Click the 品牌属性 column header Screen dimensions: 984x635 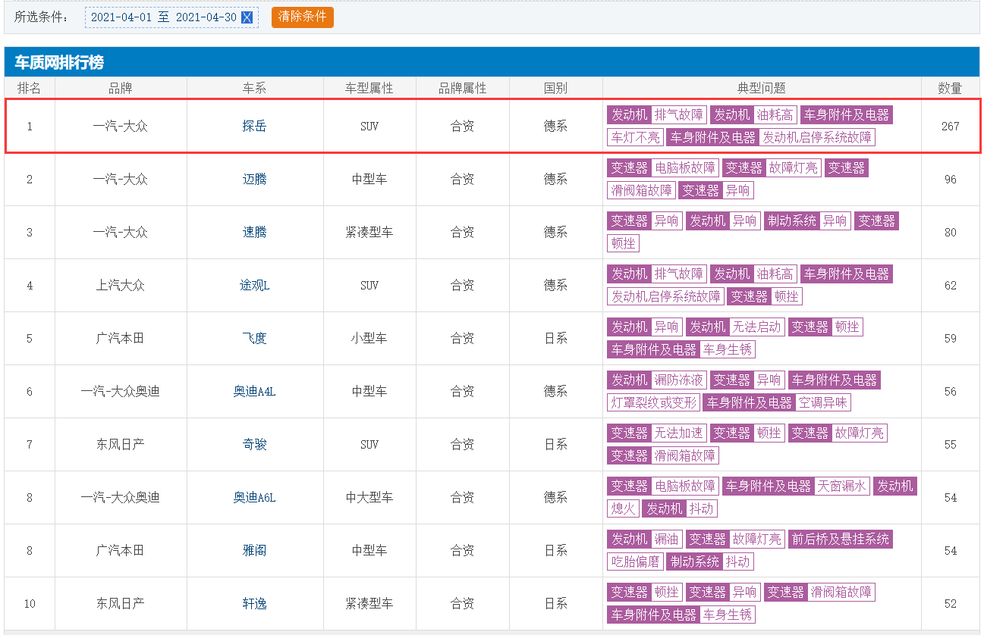click(x=463, y=88)
